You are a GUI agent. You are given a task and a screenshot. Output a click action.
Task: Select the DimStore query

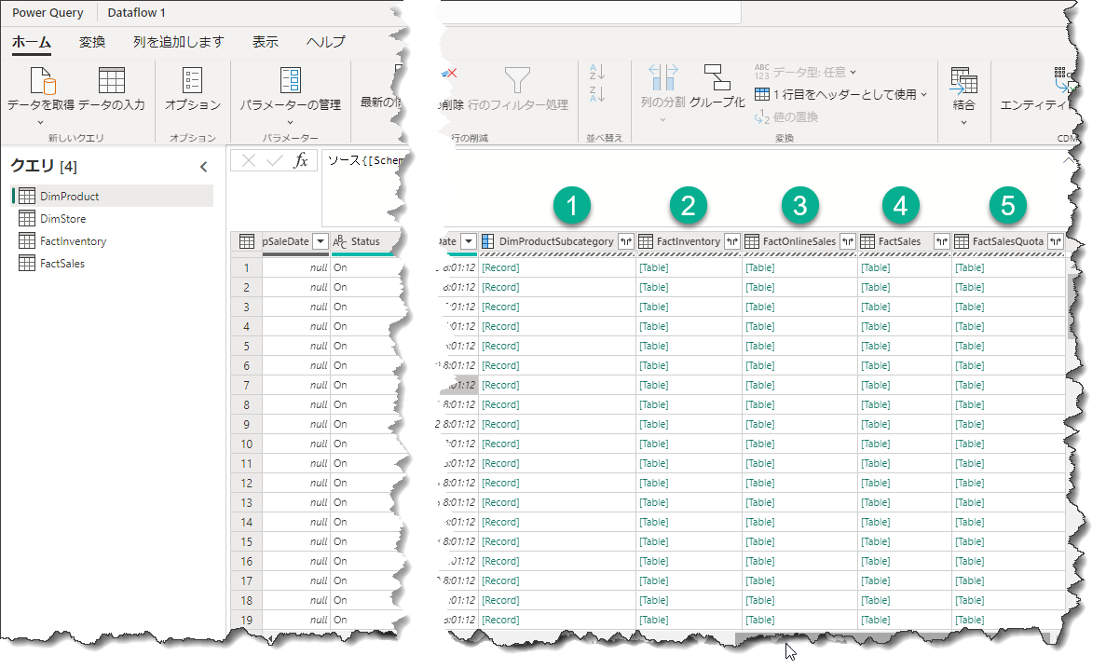[x=112, y=219]
